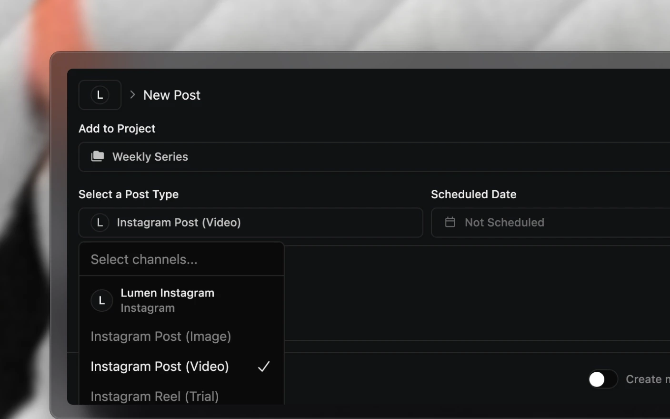Viewport: 670px width, 419px height.
Task: Click the folder icon beside Weekly Series
Action: point(98,156)
